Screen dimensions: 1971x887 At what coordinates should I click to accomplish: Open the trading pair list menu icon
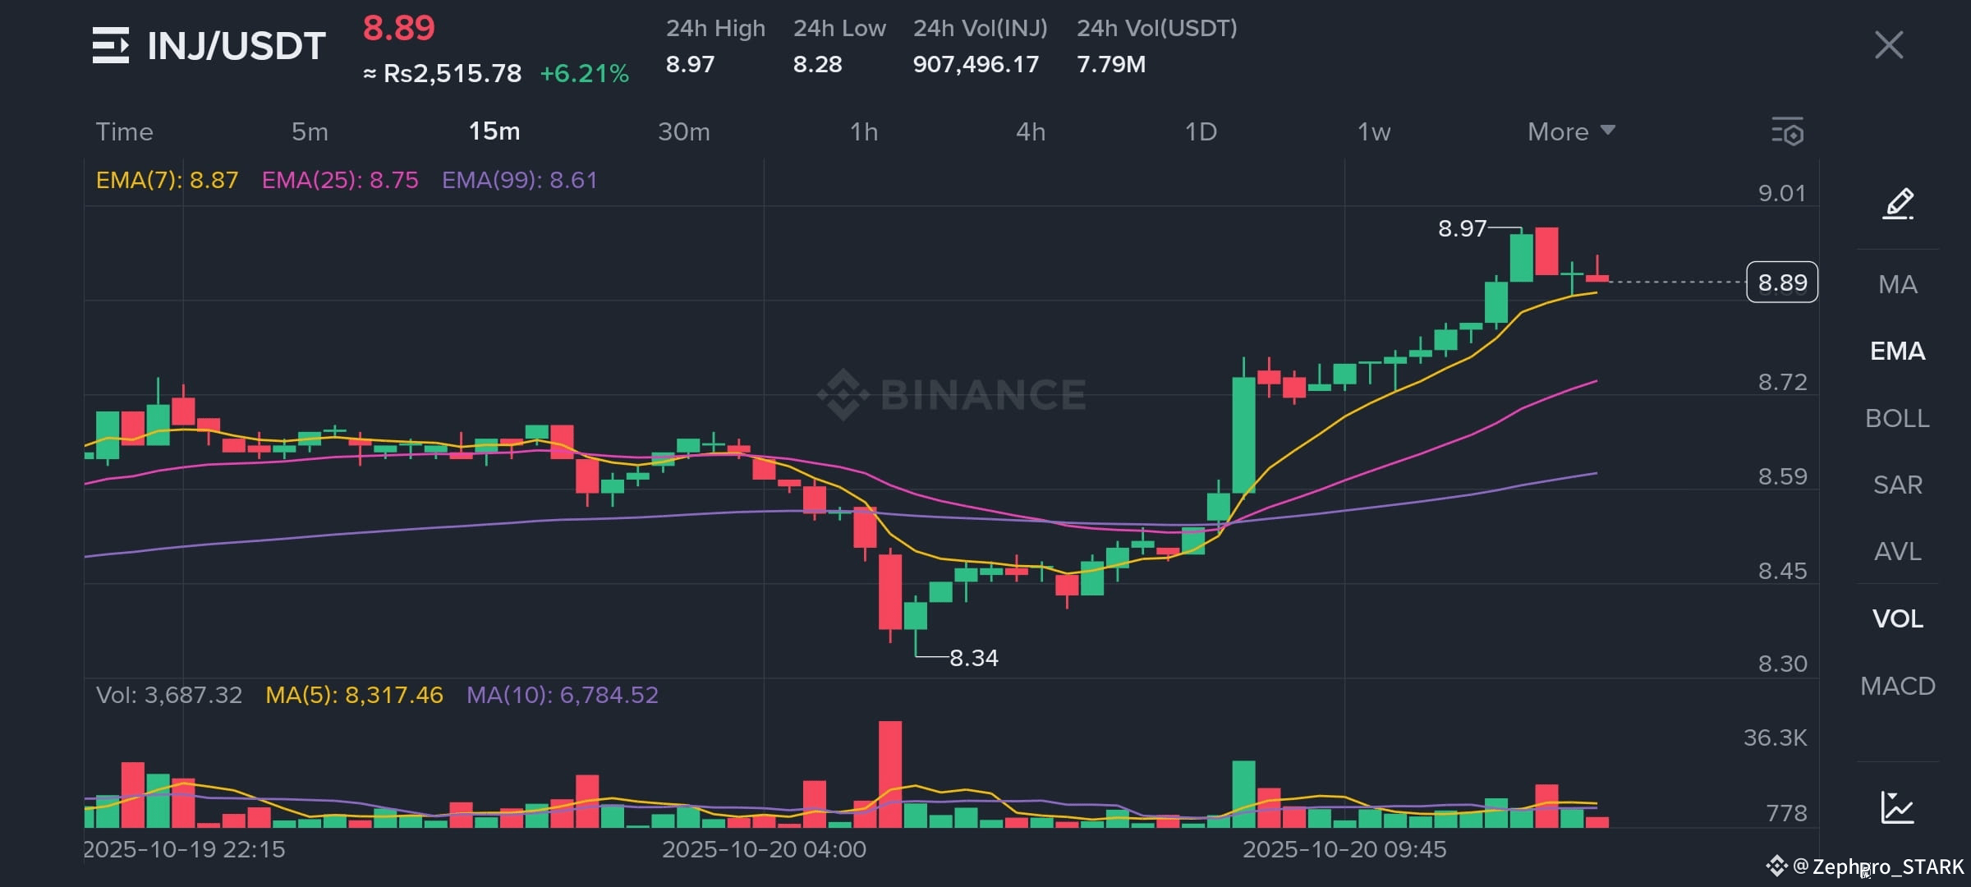point(111,45)
